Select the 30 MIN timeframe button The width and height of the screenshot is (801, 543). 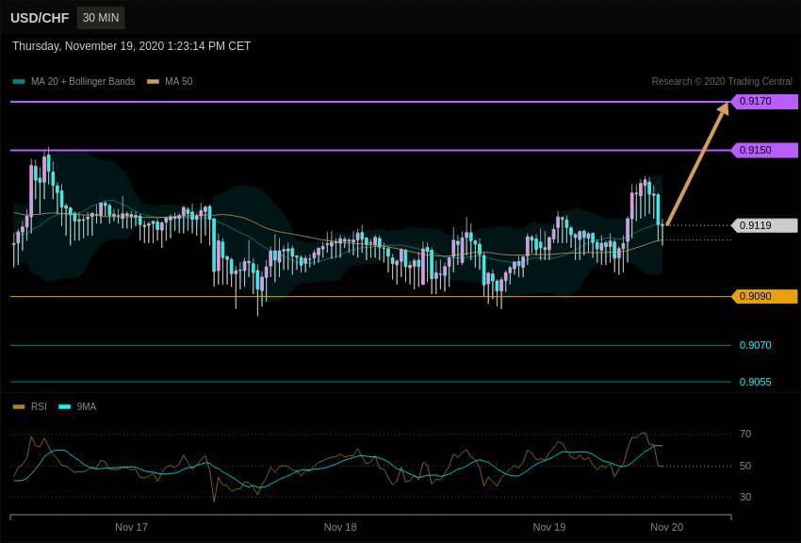pos(101,18)
